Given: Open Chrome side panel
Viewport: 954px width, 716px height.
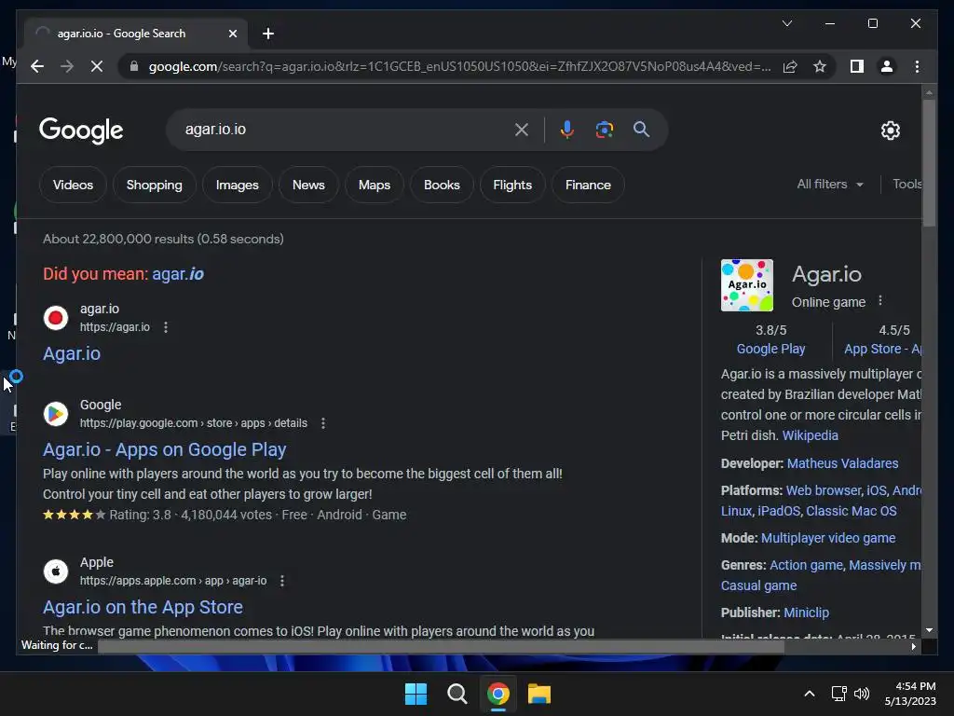Looking at the screenshot, I should 857,66.
